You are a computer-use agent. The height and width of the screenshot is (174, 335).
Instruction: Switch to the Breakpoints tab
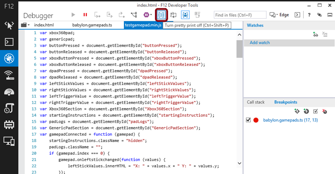coord(286,102)
